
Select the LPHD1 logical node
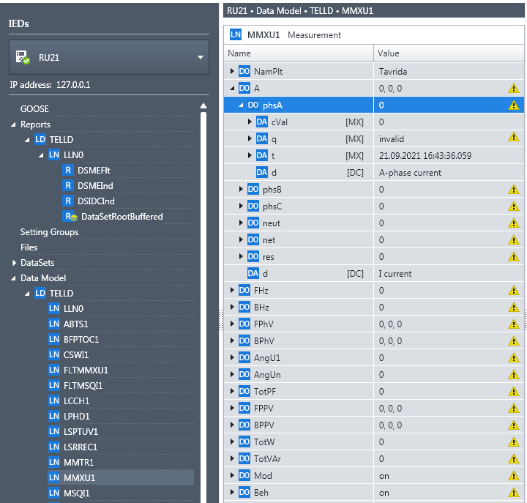pos(76,416)
